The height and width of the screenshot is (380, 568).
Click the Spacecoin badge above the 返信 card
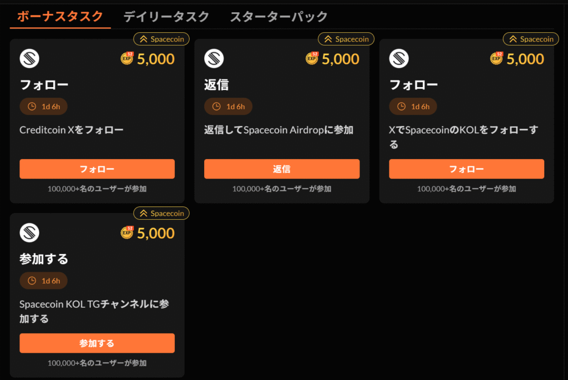coord(346,39)
